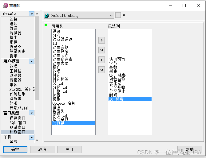Remove the selected column with the single left arrow
206x158 pixels.
(101, 60)
